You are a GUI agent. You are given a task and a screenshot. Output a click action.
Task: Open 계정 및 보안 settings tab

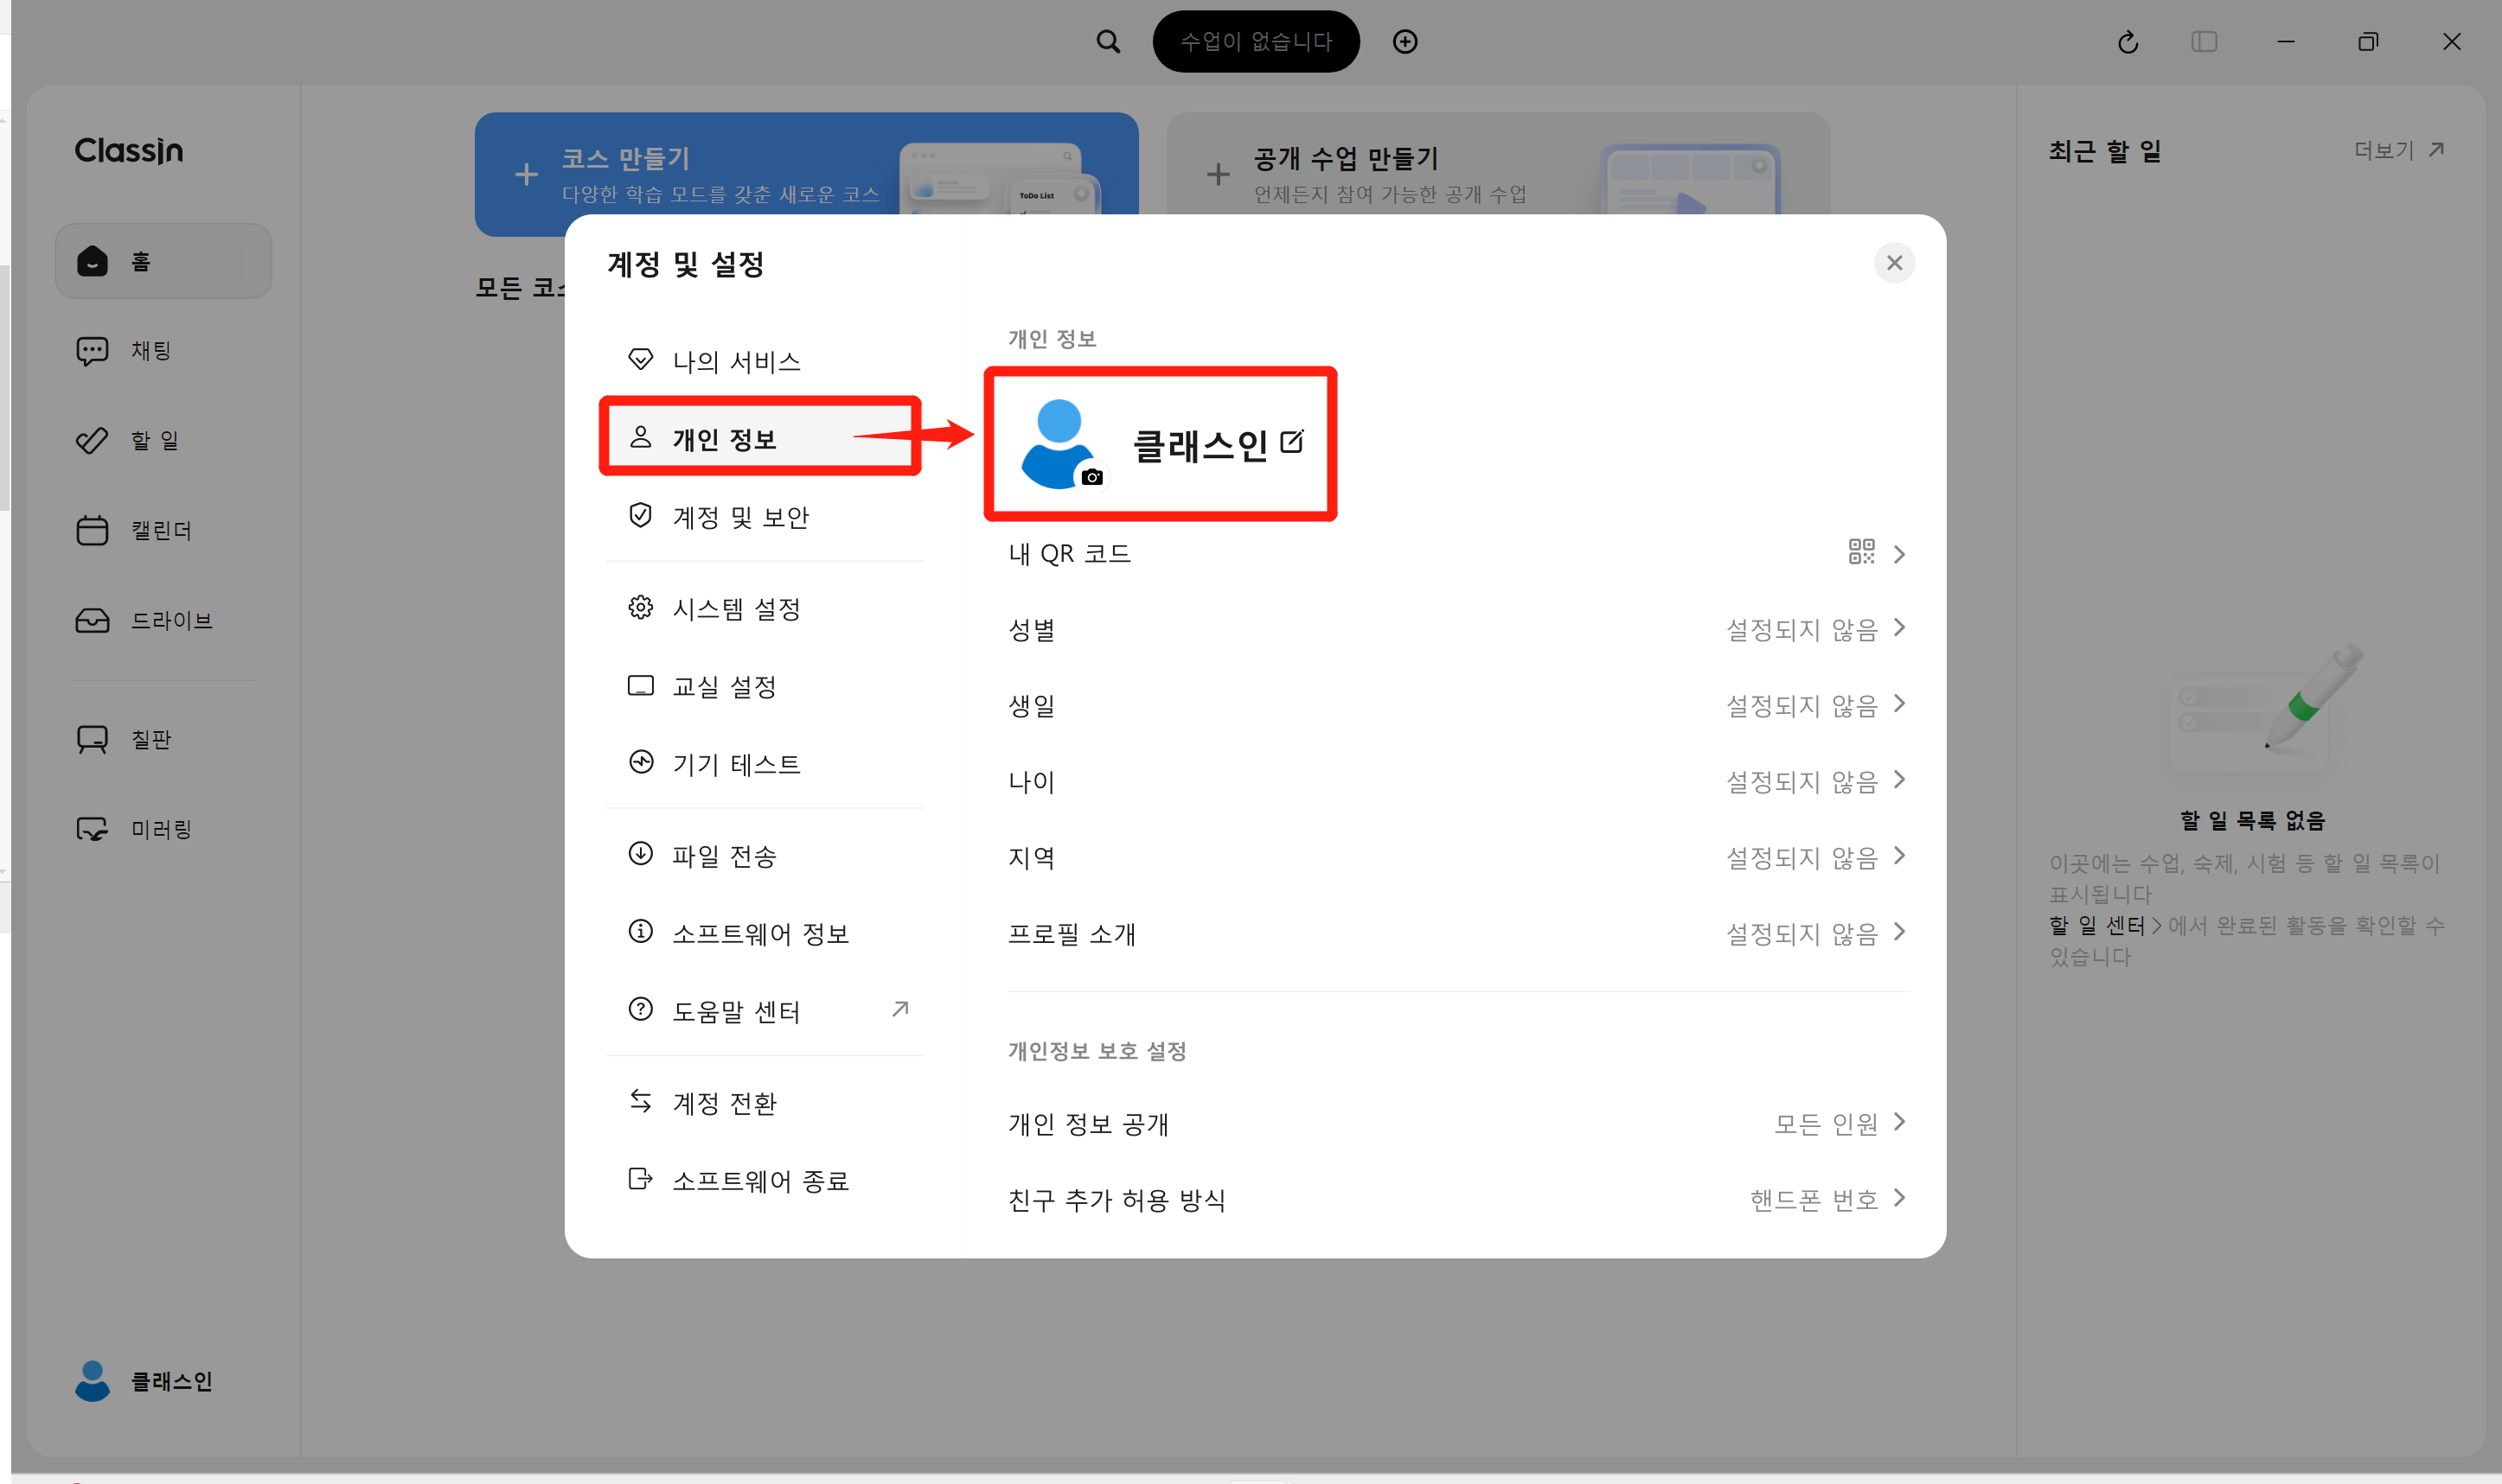[x=765, y=517]
